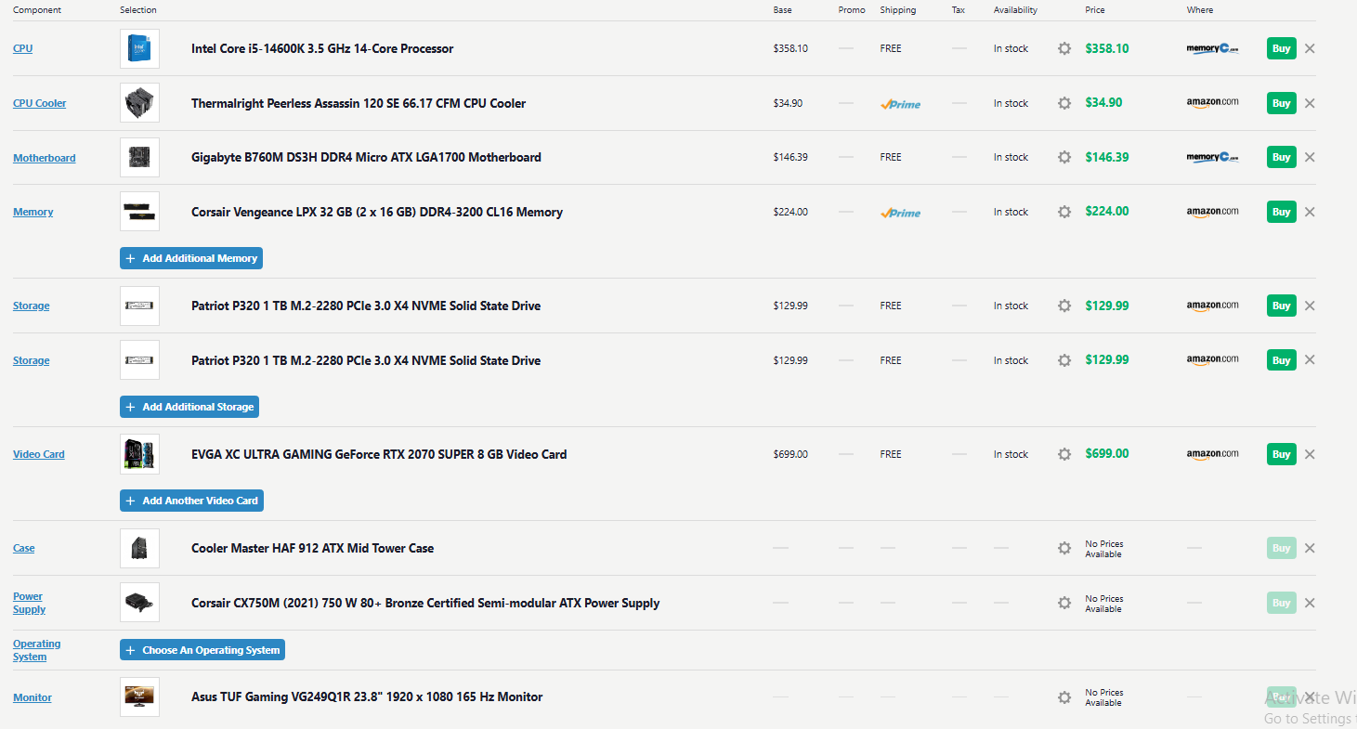Open the Operating System component link

point(37,650)
